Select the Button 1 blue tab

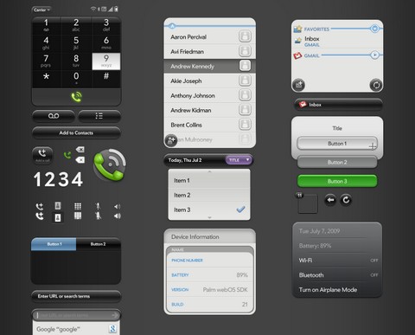[x=54, y=244]
